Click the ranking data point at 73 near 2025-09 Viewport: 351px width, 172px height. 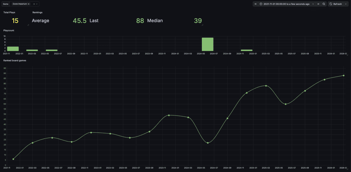point(305,91)
